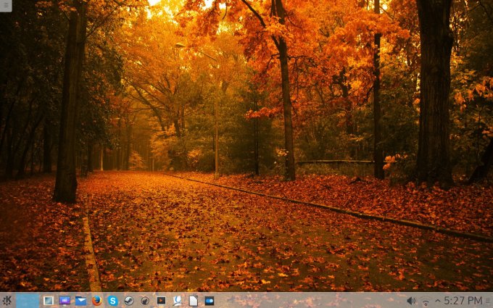Launch the media player with orange play icon
The height and width of the screenshot is (308, 493).
click(161, 301)
